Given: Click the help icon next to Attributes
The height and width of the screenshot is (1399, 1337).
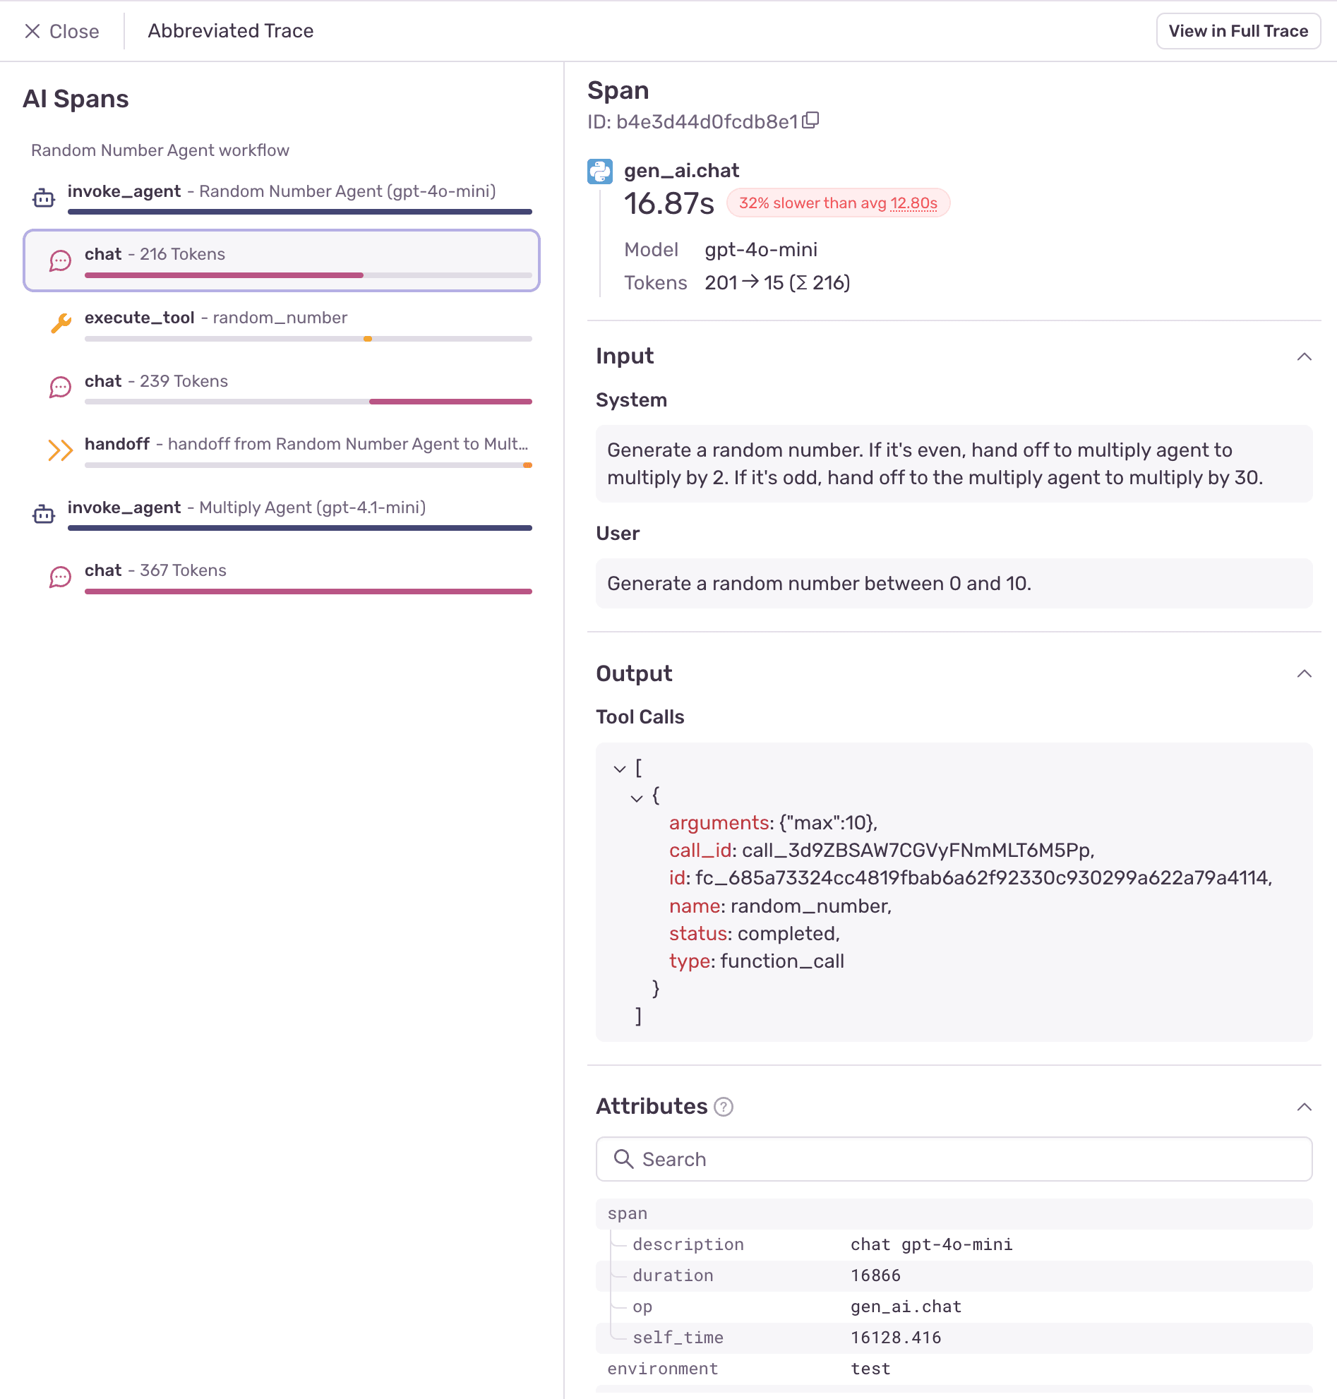Looking at the screenshot, I should [724, 1107].
